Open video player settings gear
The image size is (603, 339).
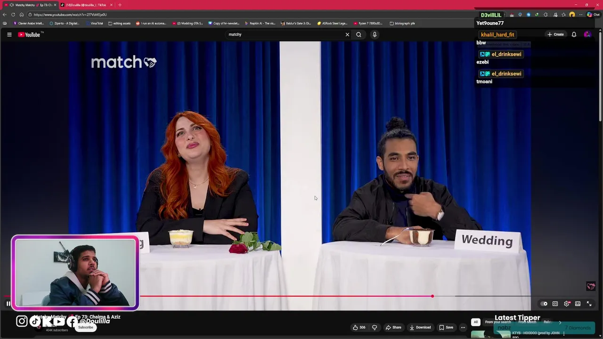[x=567, y=304]
